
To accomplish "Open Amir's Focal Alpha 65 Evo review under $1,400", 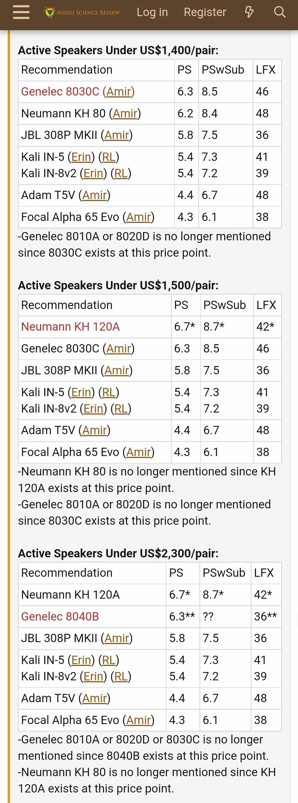I will [x=138, y=217].
